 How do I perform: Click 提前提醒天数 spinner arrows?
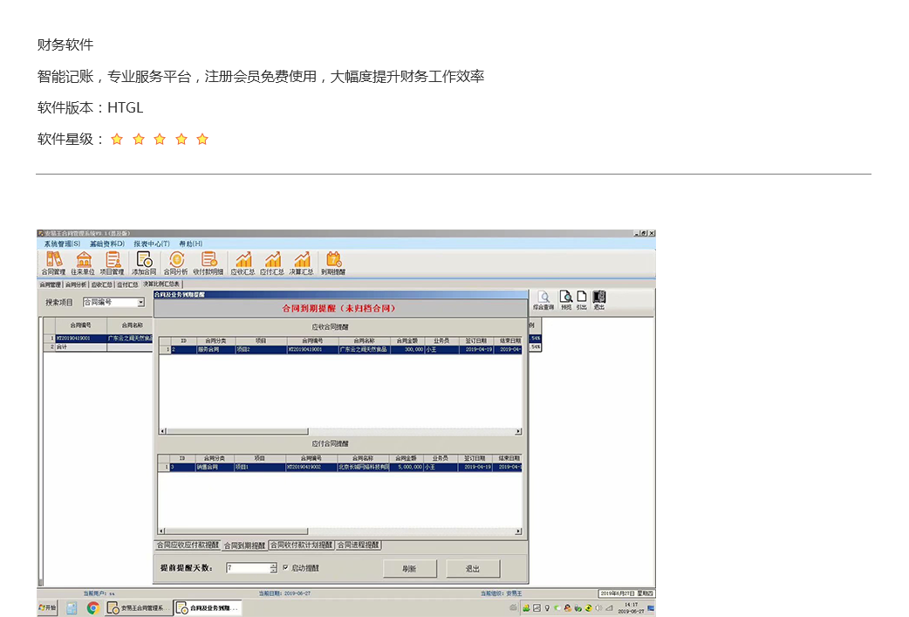click(274, 568)
